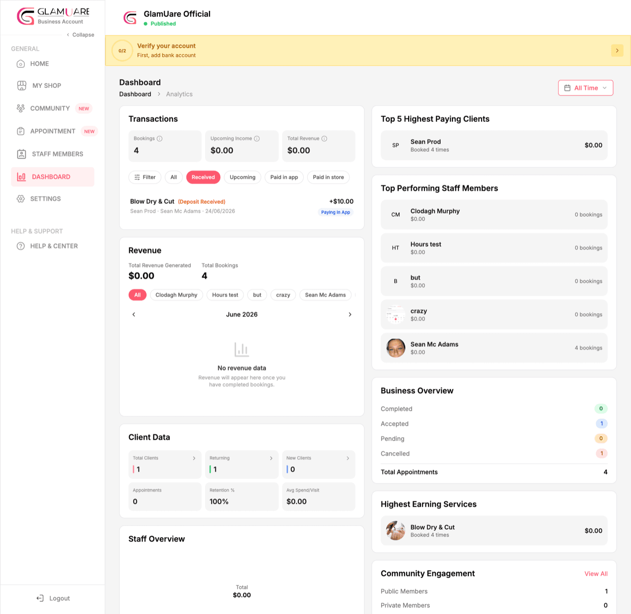Expand the Returning clients card chevron
This screenshot has width=631, height=614.
pyautogui.click(x=271, y=458)
